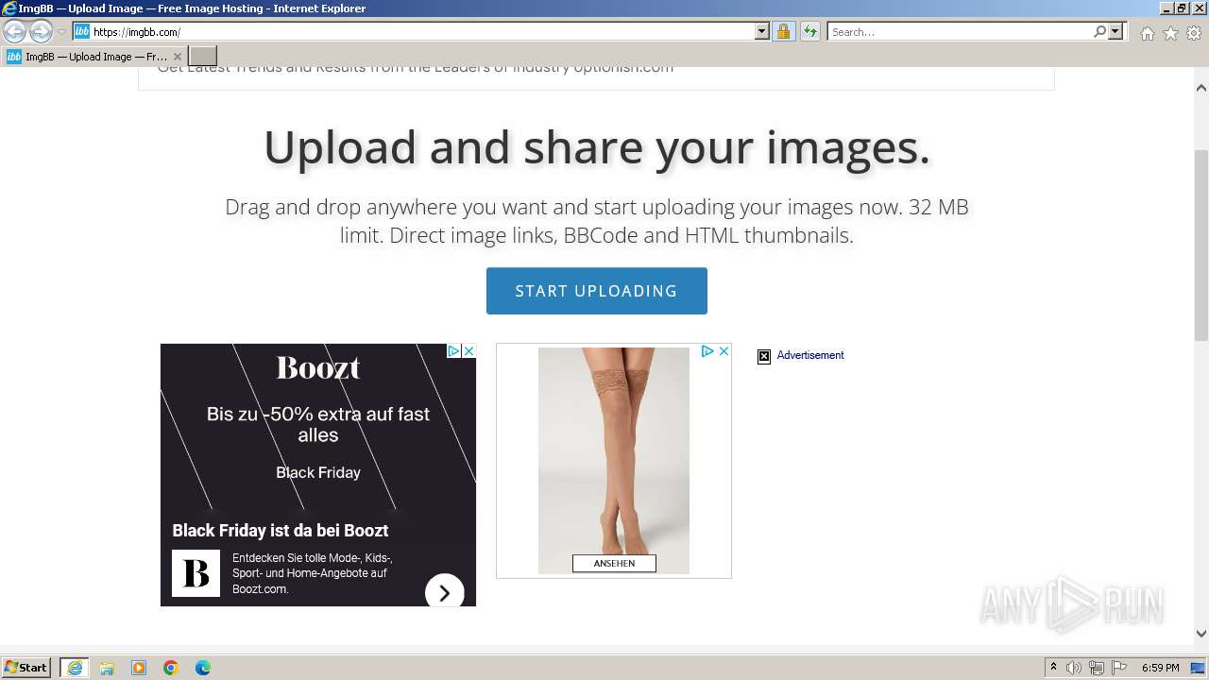Open the Tools gear icon

[x=1194, y=33]
